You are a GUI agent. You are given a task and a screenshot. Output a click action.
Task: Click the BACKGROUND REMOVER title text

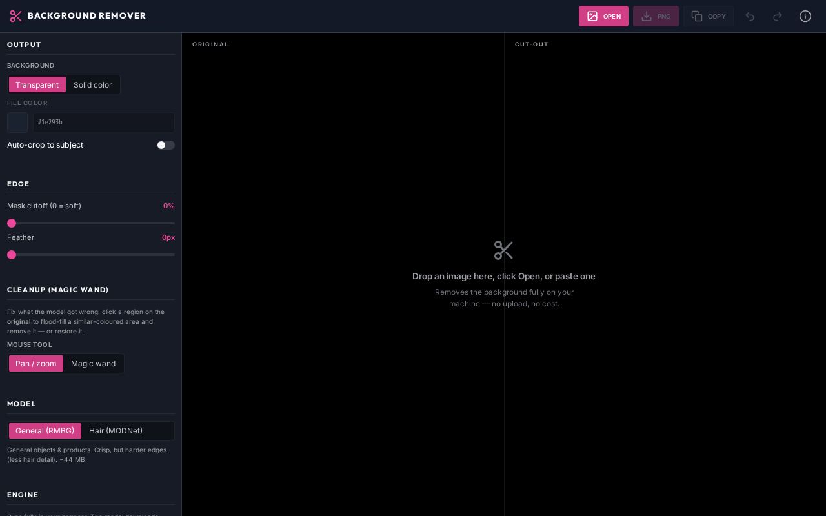[x=87, y=15]
